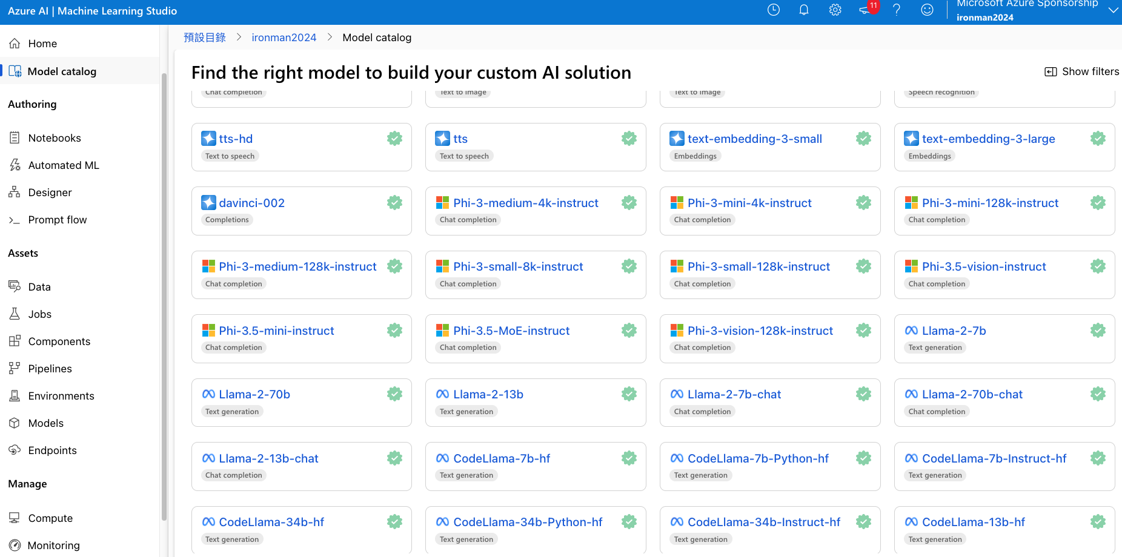This screenshot has width=1122, height=557.
Task: Open CodeLlama-34b-Python-hf model
Action: (528, 522)
